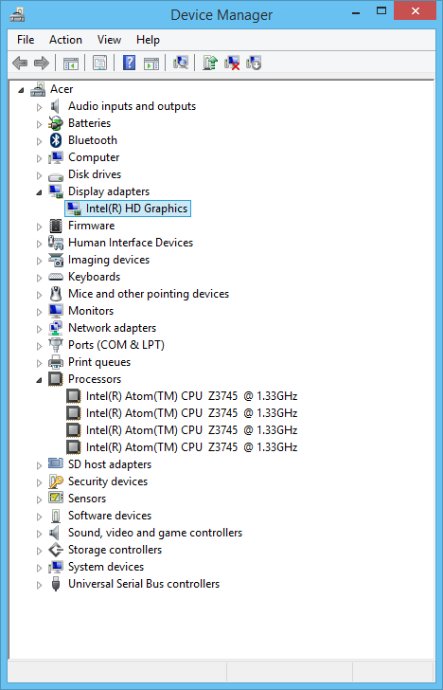This screenshot has height=690, width=443.
Task: Click the Back arrow toolbar icon
Action: pos(20,63)
